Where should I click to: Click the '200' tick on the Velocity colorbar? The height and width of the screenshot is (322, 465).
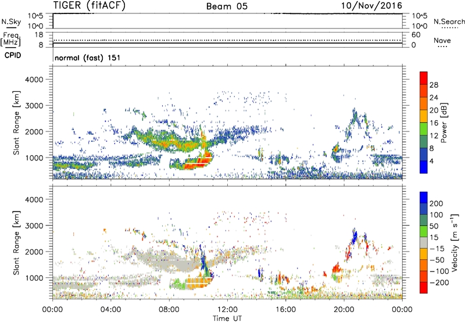click(437, 203)
